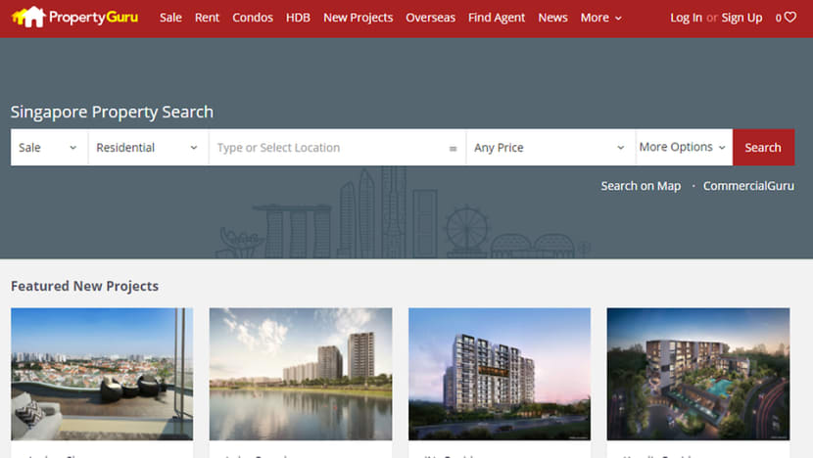Viewport: 813px width, 458px height.
Task: Go to HDB section
Action: pyautogui.click(x=298, y=18)
